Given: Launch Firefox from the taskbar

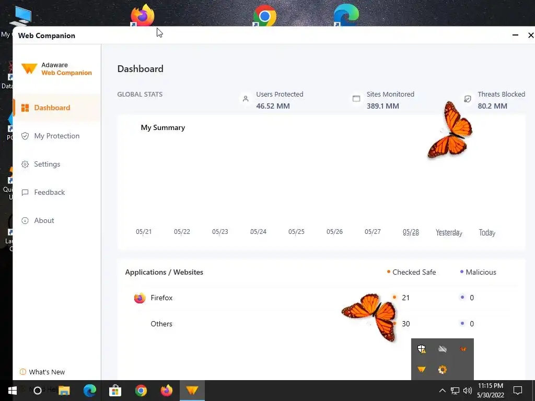Looking at the screenshot, I should click(x=167, y=391).
